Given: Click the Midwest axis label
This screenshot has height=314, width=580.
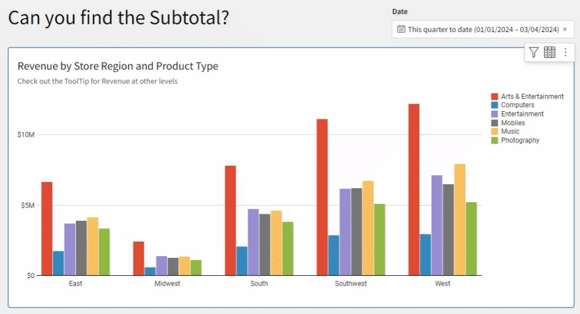Looking at the screenshot, I should (167, 284).
